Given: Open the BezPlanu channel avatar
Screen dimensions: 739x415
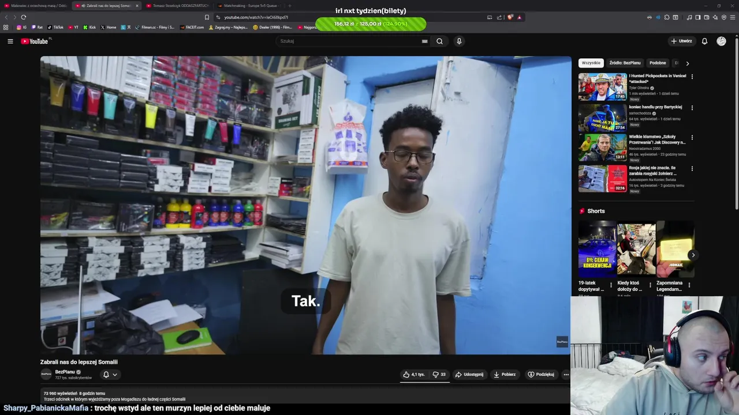Looking at the screenshot, I should (46, 374).
